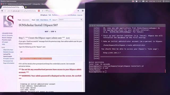Image resolution: width=170 pixels, height=95 pixels.
Task: Open the Upload file link
Action: pos(7,54)
